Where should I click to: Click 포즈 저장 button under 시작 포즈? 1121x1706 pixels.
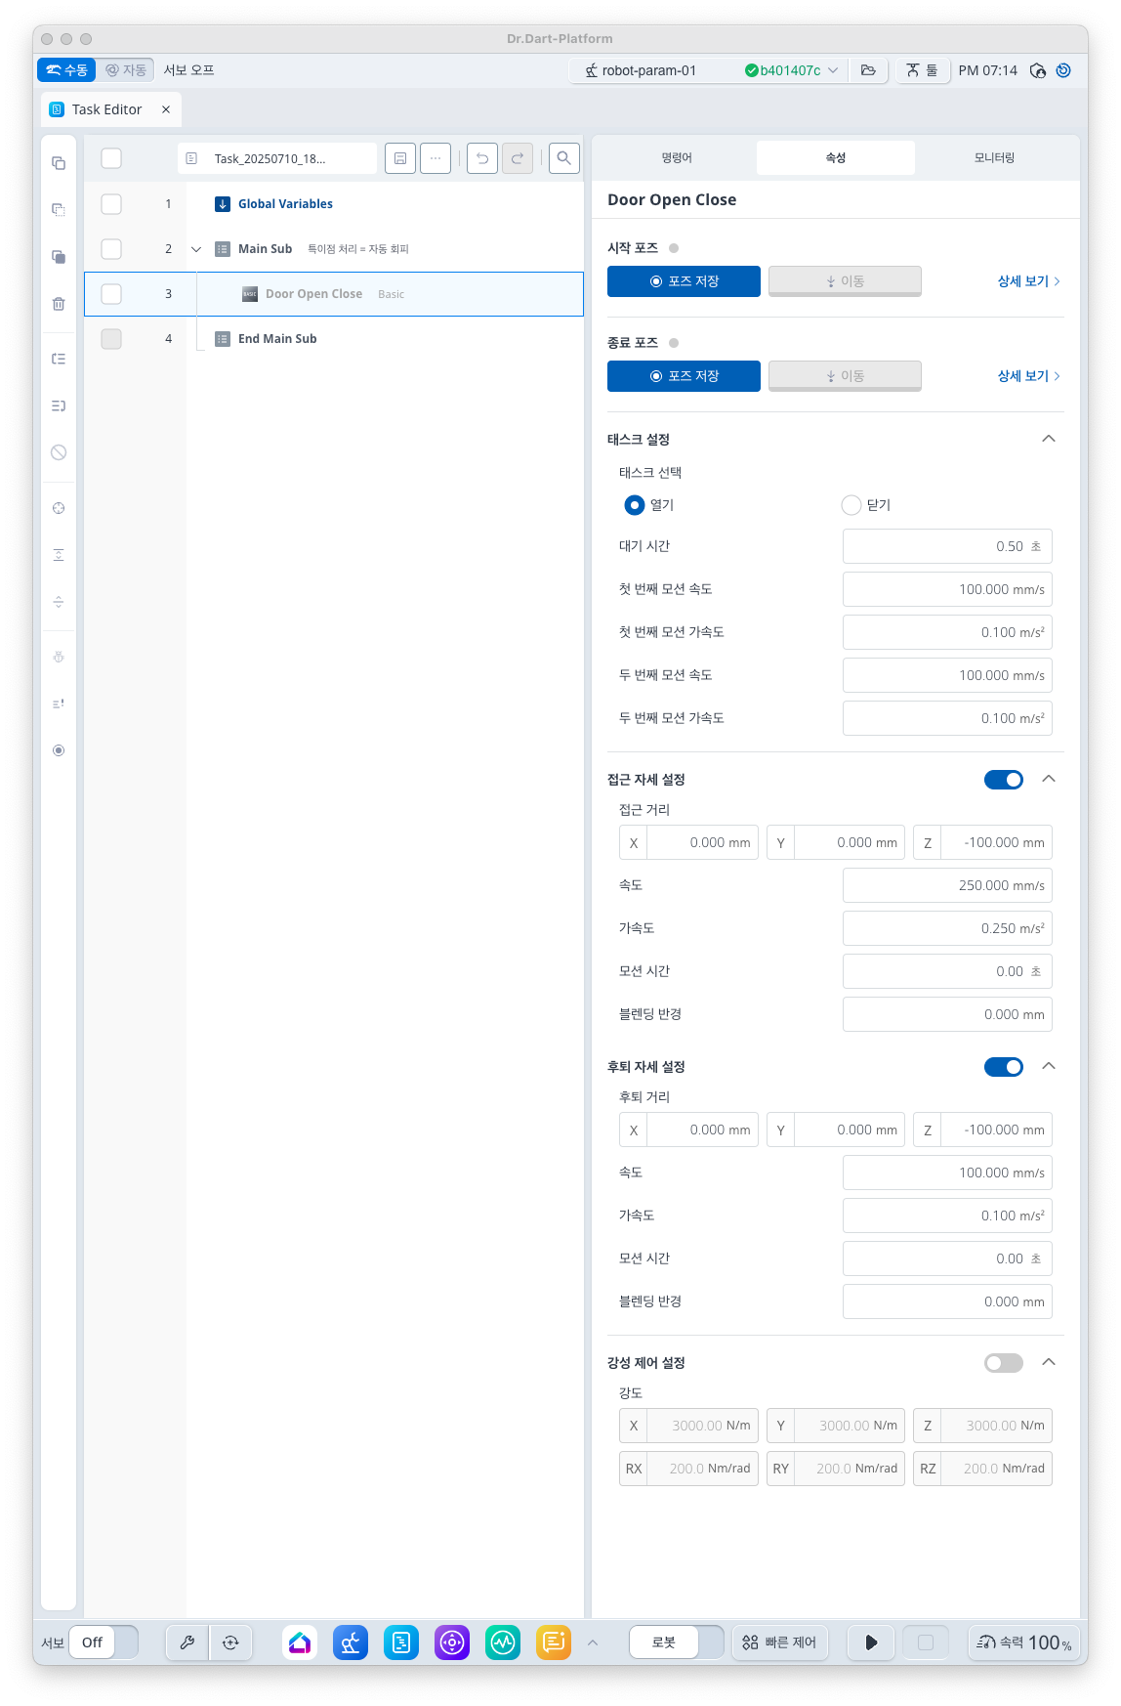684,281
